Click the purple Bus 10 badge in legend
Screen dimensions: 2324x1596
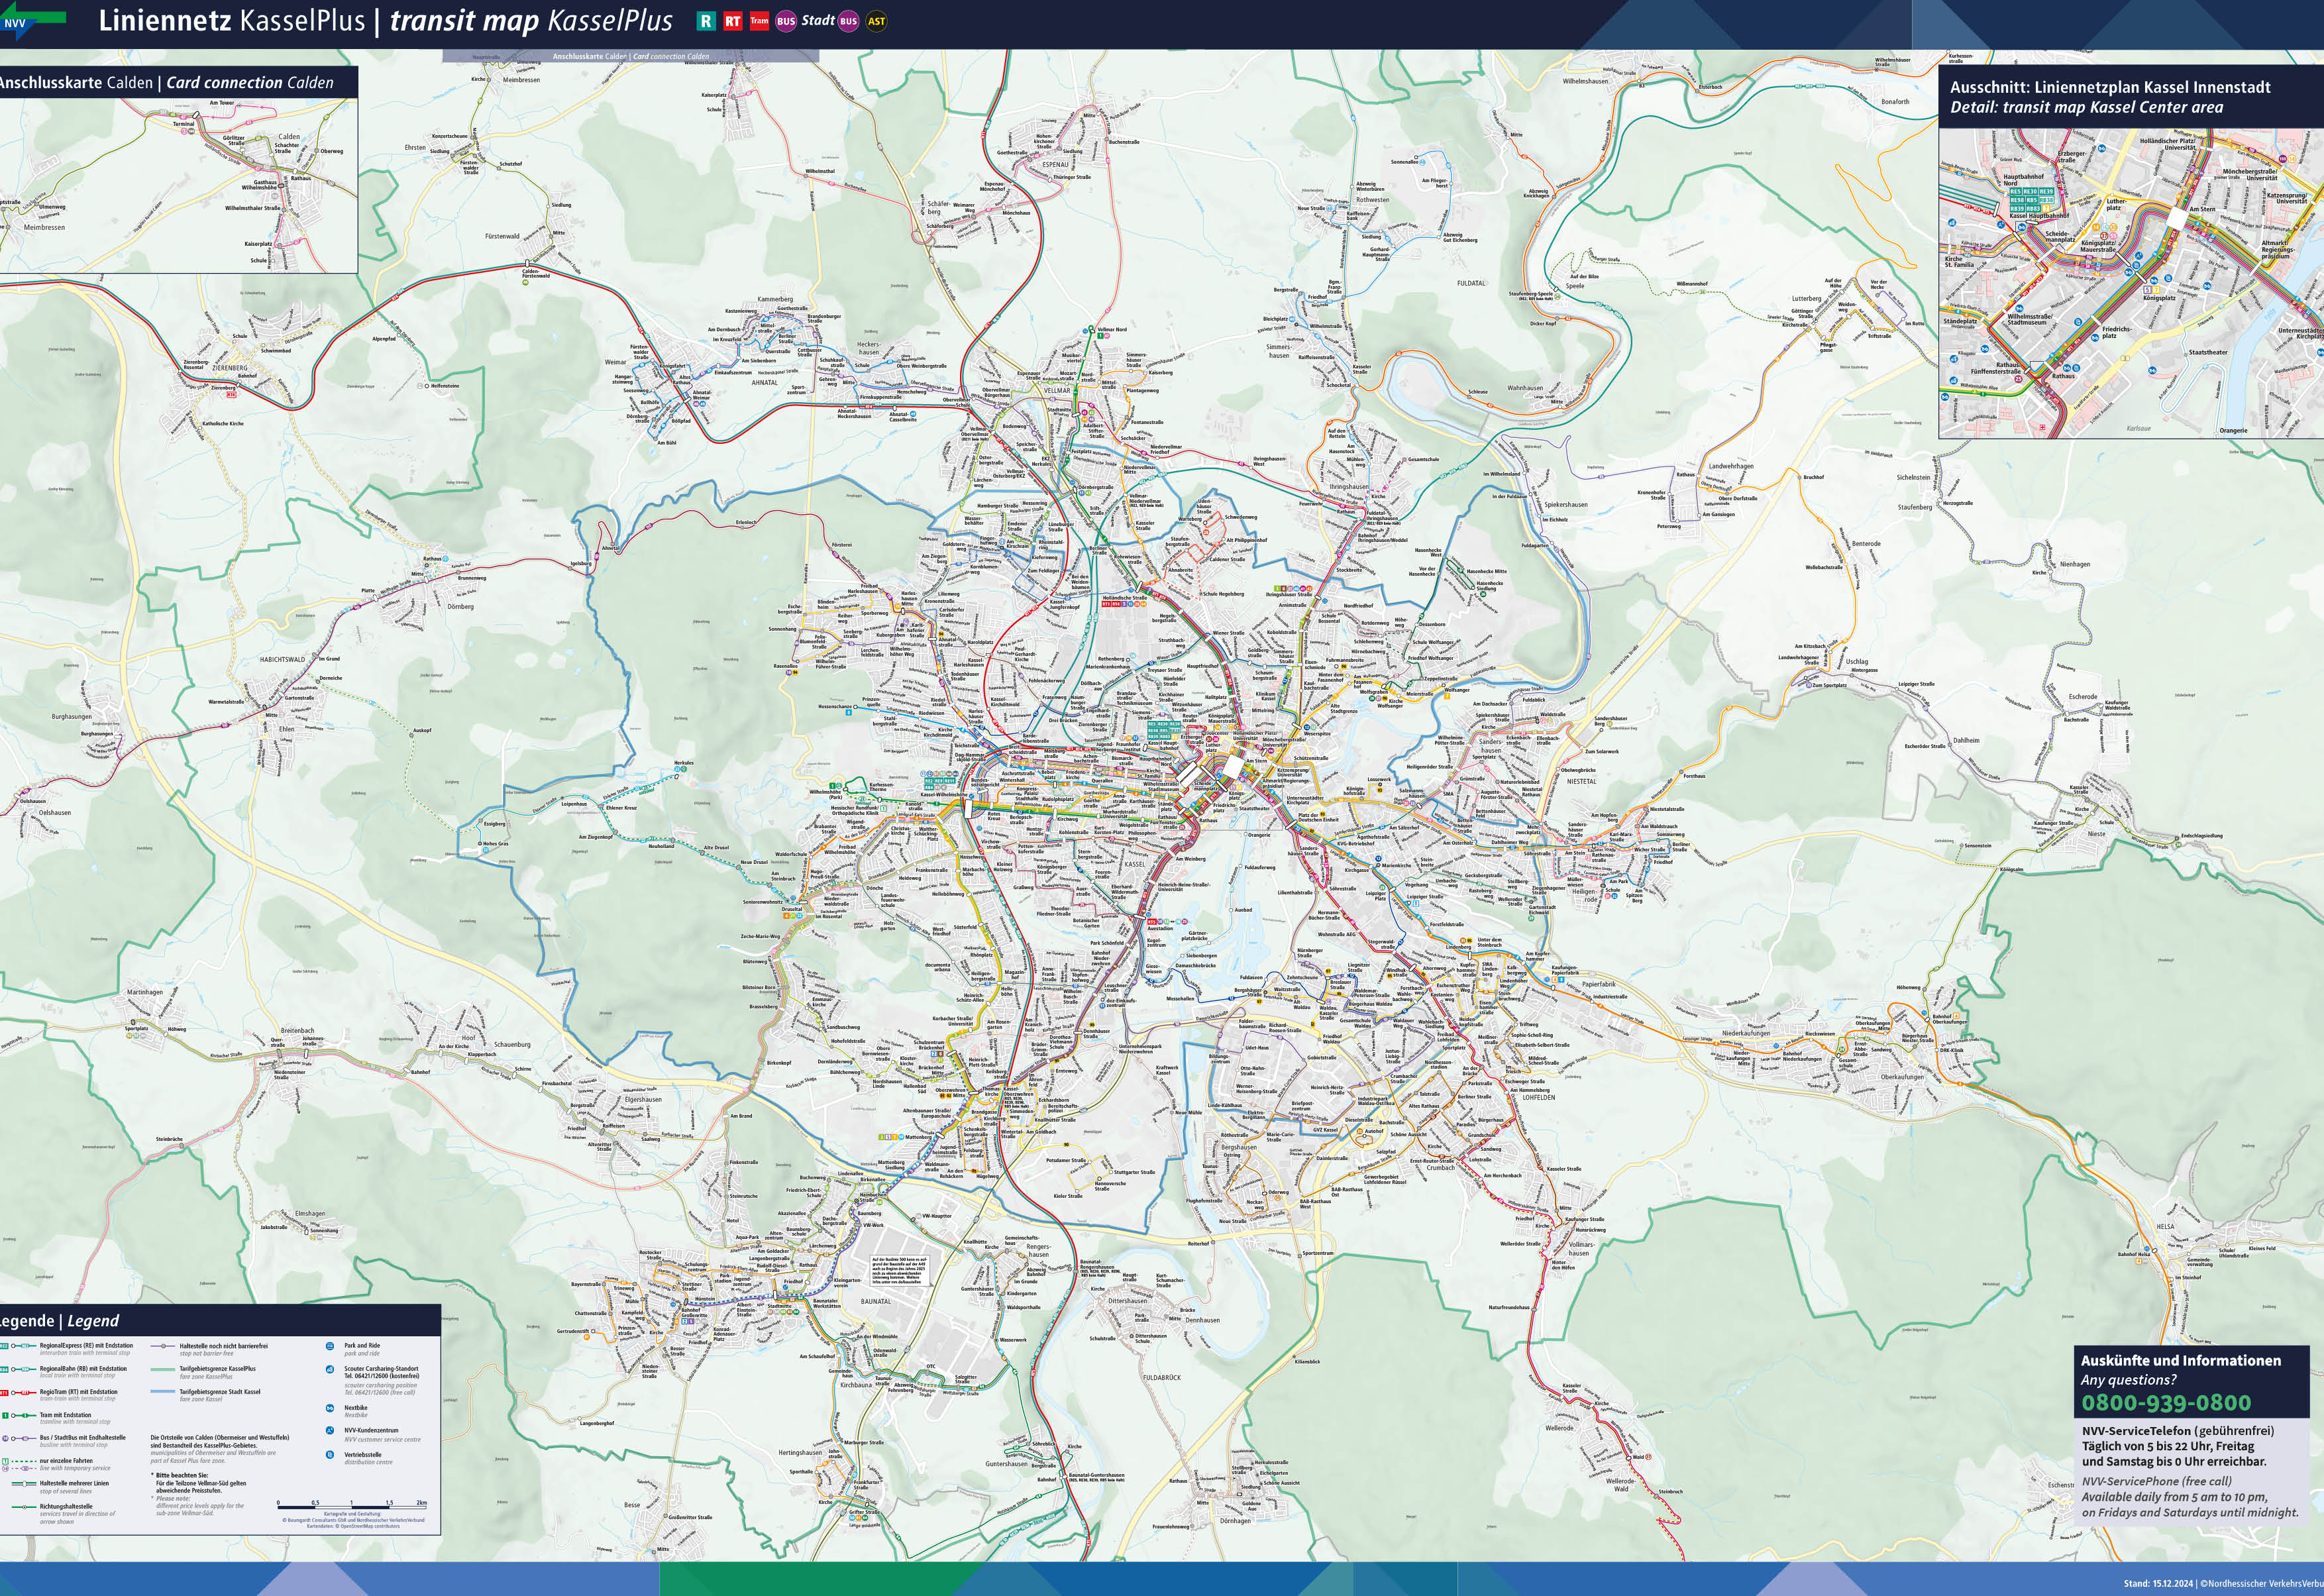(x=5, y=1439)
